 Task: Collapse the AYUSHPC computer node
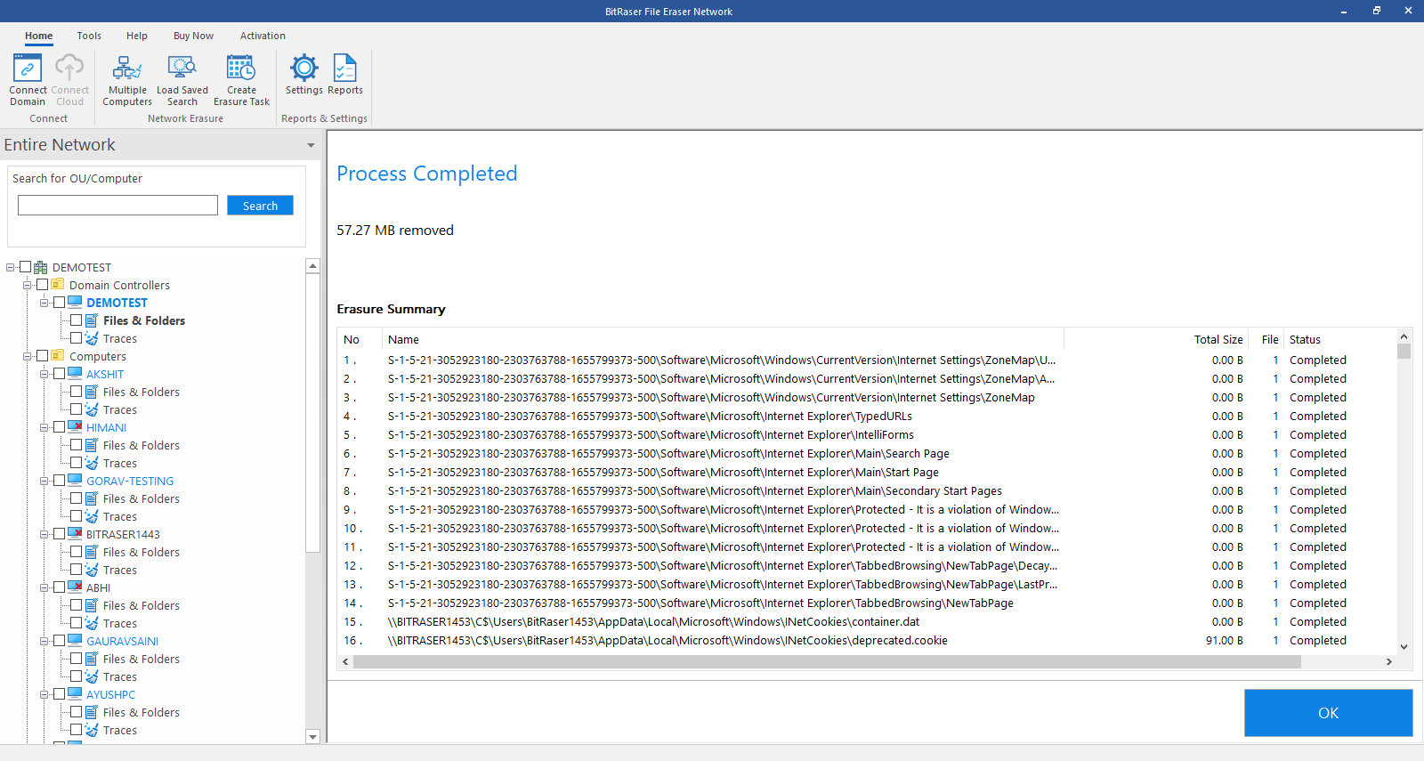[44, 694]
